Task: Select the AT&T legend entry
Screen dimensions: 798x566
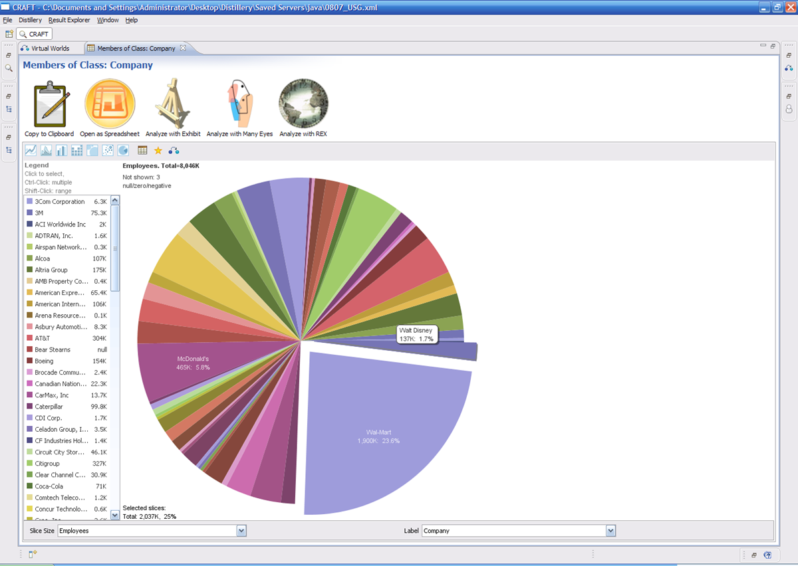Action: [66, 338]
